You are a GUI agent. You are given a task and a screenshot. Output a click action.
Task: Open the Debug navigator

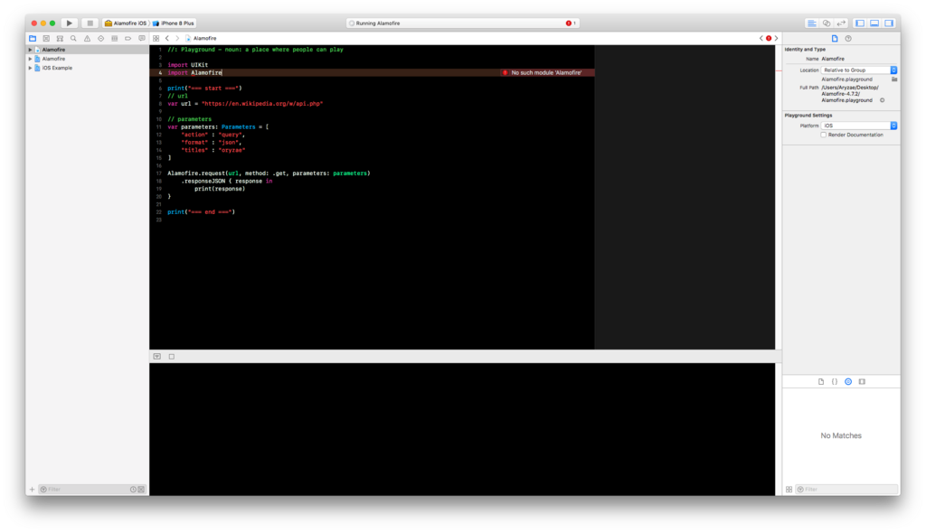pyautogui.click(x=114, y=38)
